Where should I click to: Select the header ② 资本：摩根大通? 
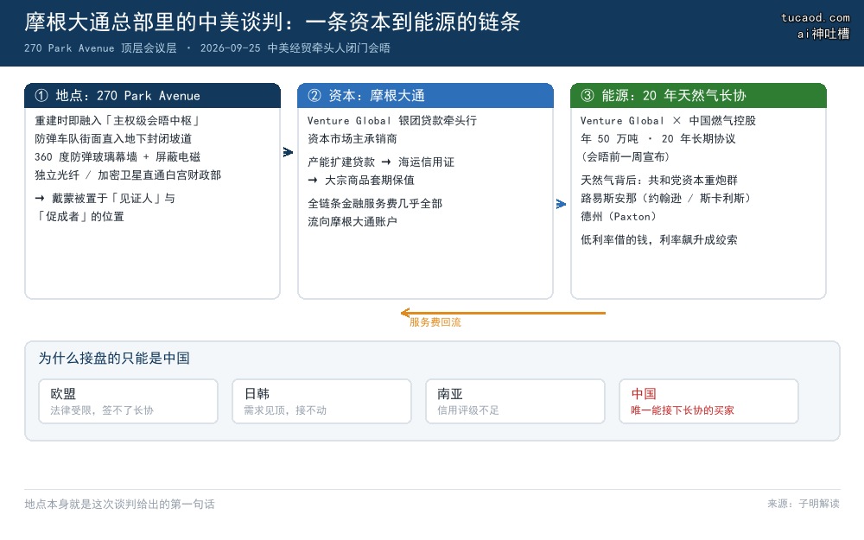(425, 95)
